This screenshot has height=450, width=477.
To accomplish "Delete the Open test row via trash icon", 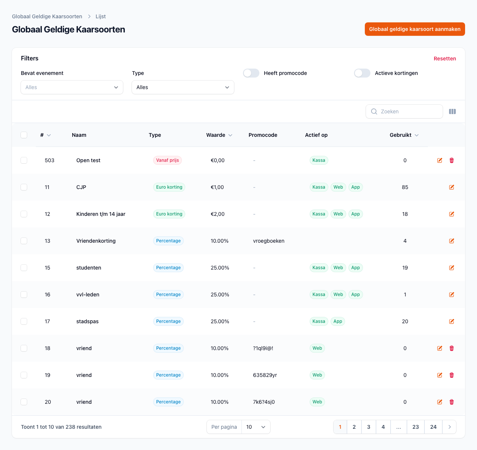I will point(452,160).
